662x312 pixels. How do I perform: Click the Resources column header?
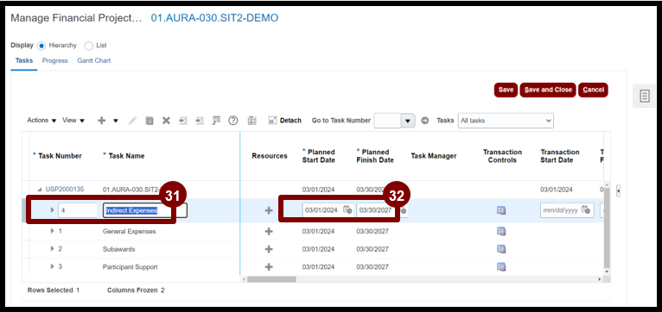[x=270, y=156]
